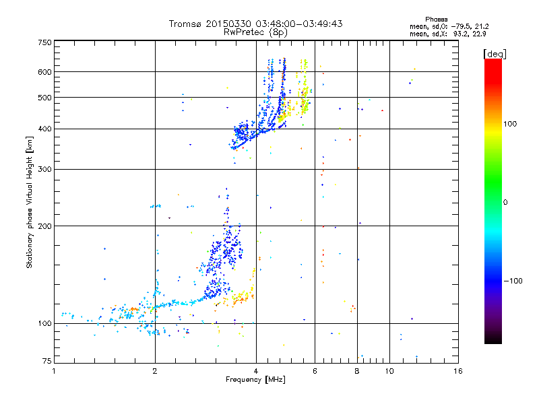Click the x-axis tick label "2"
The height and width of the screenshot is (404, 539).
coord(155,371)
